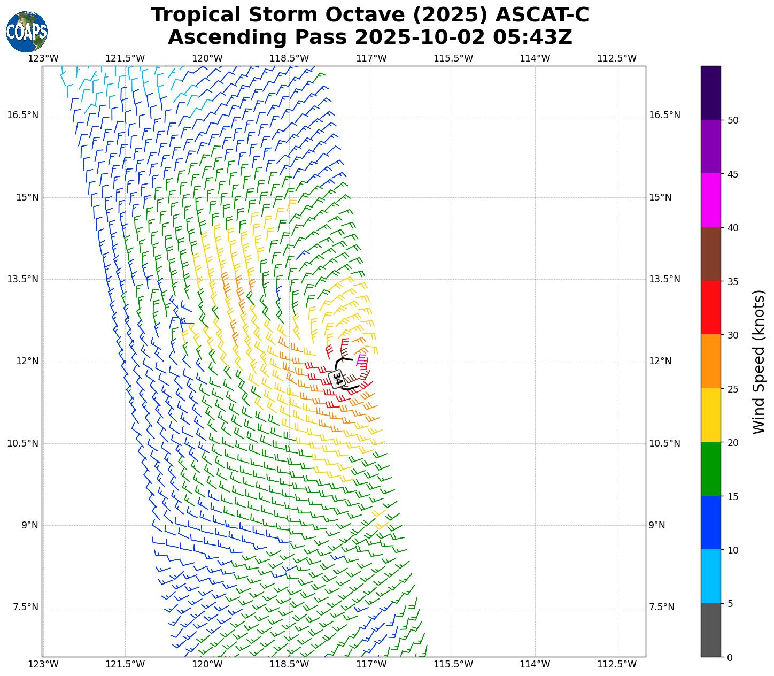Screen dimensions: 774x676
Task: Click the magenta wind barb near storm center
Action: [x=361, y=360]
